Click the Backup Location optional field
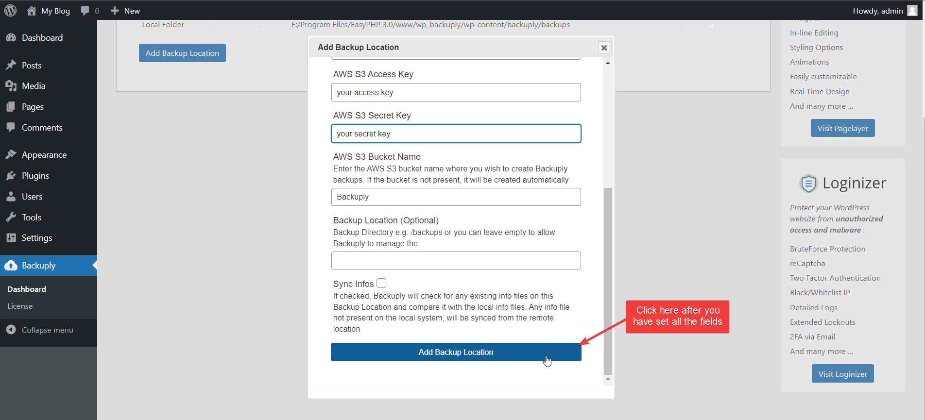The height and width of the screenshot is (420, 925). 456,260
